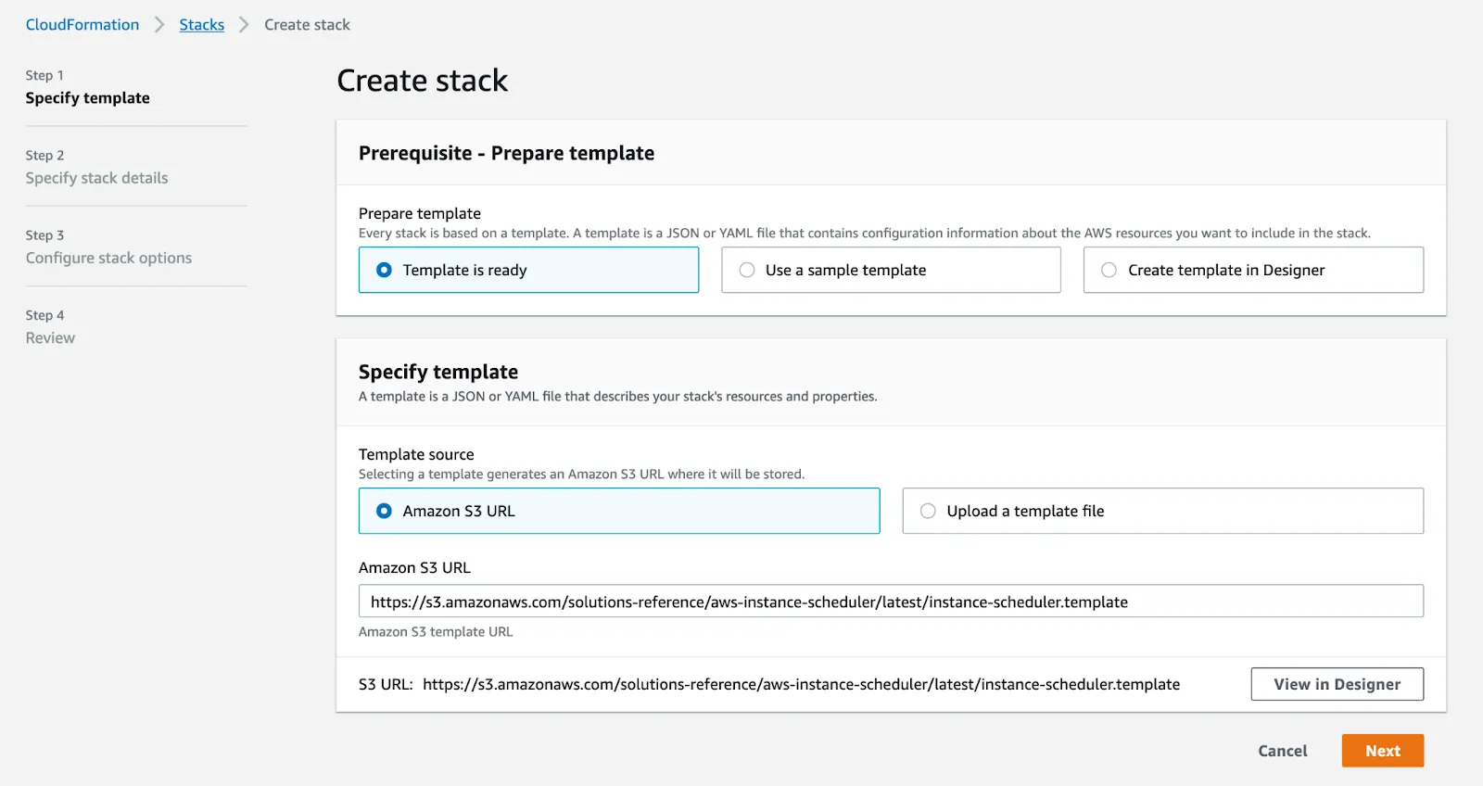This screenshot has height=786, width=1483.
Task: Click the 'Specify template' section heading
Action: point(438,372)
